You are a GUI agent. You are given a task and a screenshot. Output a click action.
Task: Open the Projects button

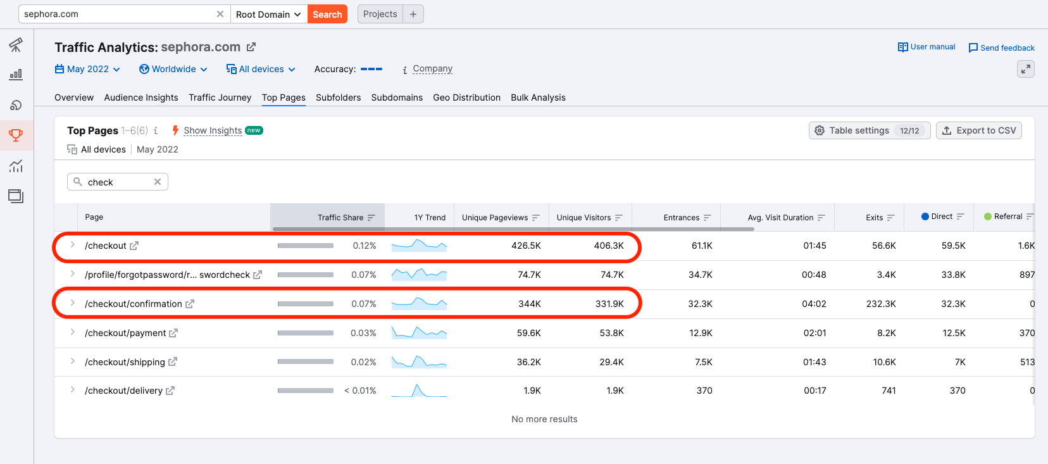pyautogui.click(x=380, y=14)
